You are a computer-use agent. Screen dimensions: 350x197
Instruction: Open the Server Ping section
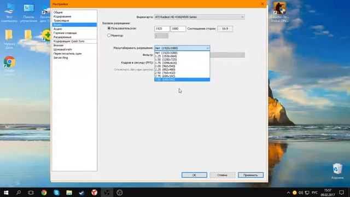pyautogui.click(x=74, y=57)
